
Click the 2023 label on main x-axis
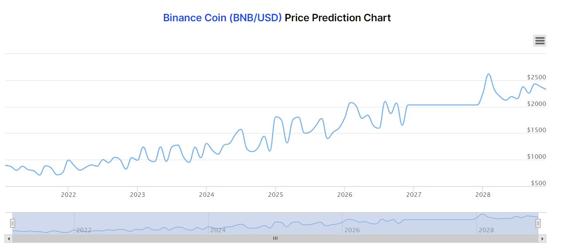[137, 195]
